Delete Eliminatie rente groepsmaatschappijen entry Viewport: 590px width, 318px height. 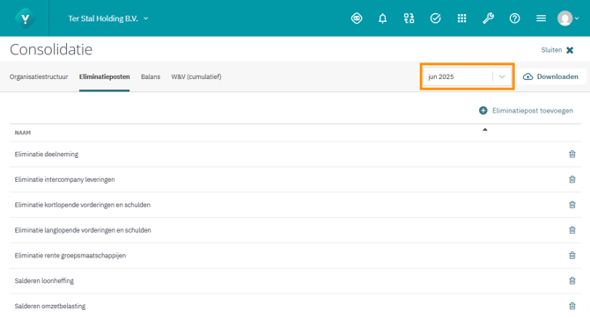point(572,256)
